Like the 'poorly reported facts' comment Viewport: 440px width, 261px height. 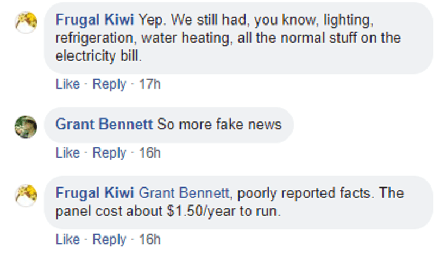tap(67, 240)
